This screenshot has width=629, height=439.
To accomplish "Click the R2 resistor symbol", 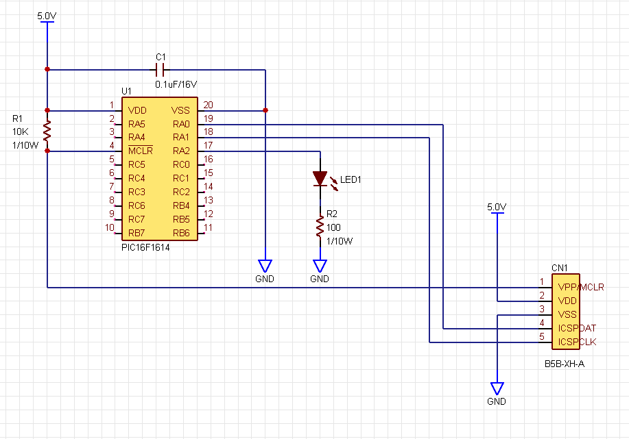I will 320,226.
